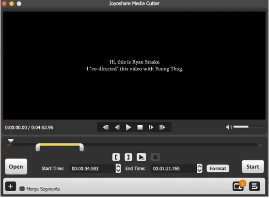Viewport: 269px width, 198px height.
Task: Click the End Time stepper arrows
Action: [x=200, y=168]
